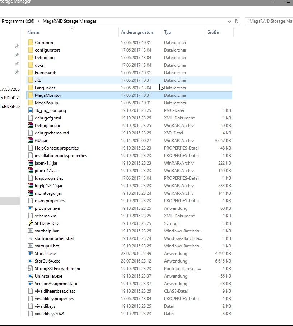Click the Languages folder icon

pos(31,88)
